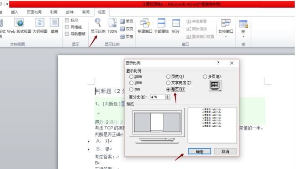Select 页宽(P) radio option
The height and width of the screenshot is (169, 296).
click(168, 77)
